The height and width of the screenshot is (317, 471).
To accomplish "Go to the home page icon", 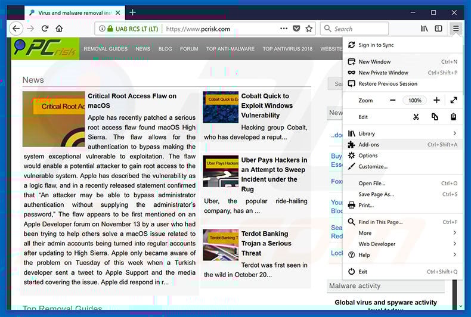I will click(x=59, y=29).
